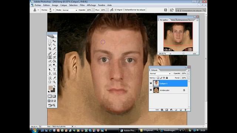Open the Fichier menu

(38, 5)
